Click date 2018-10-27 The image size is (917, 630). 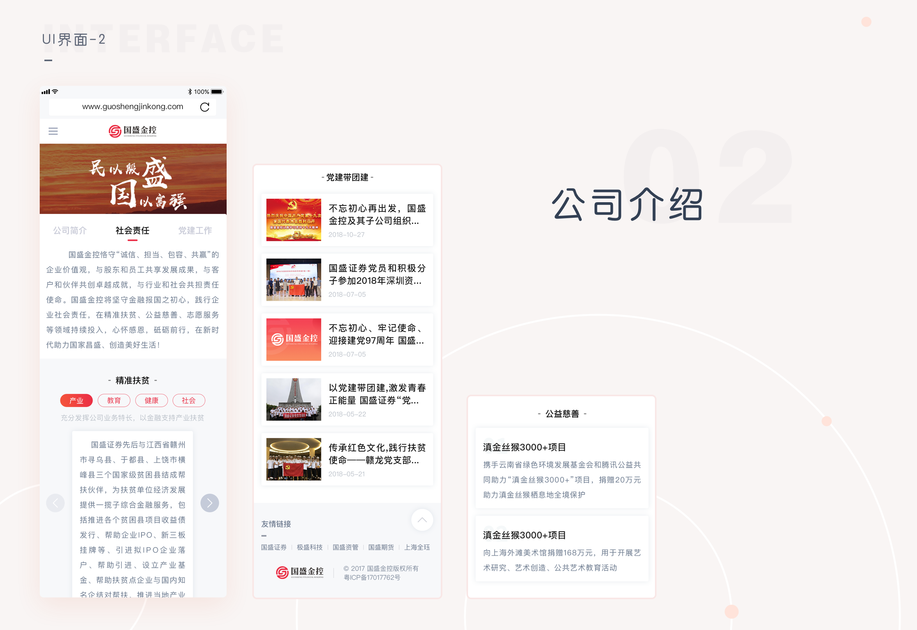pyautogui.click(x=347, y=235)
